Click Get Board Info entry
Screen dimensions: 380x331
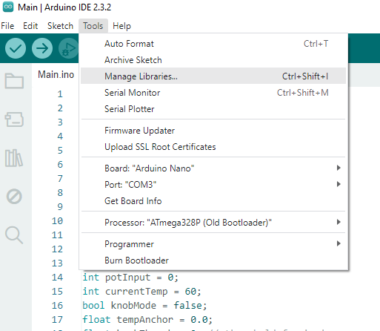pos(213,201)
